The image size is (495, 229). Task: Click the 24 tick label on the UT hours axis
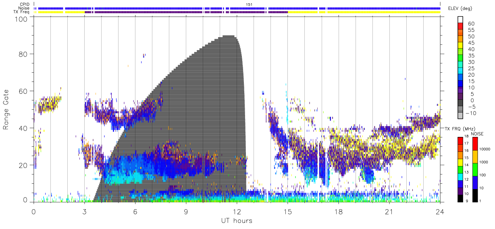pyautogui.click(x=440, y=211)
